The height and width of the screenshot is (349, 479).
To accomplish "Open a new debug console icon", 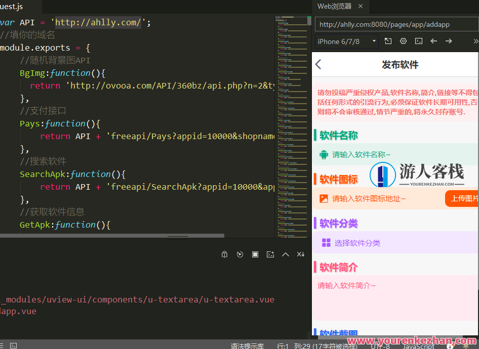I will [x=270, y=254].
